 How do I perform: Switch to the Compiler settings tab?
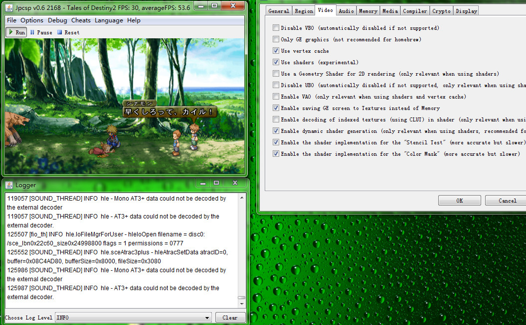415,11
